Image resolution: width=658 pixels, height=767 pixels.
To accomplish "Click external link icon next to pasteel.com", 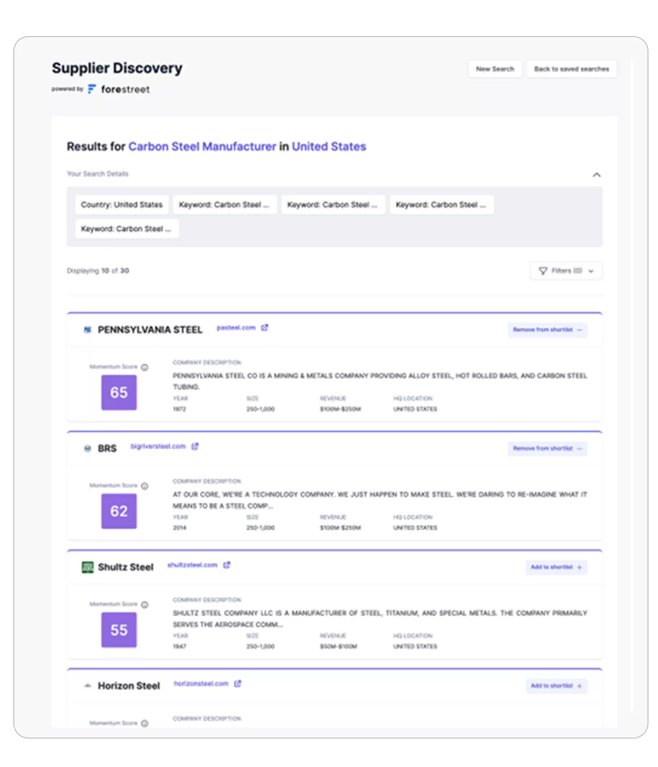I will (265, 328).
